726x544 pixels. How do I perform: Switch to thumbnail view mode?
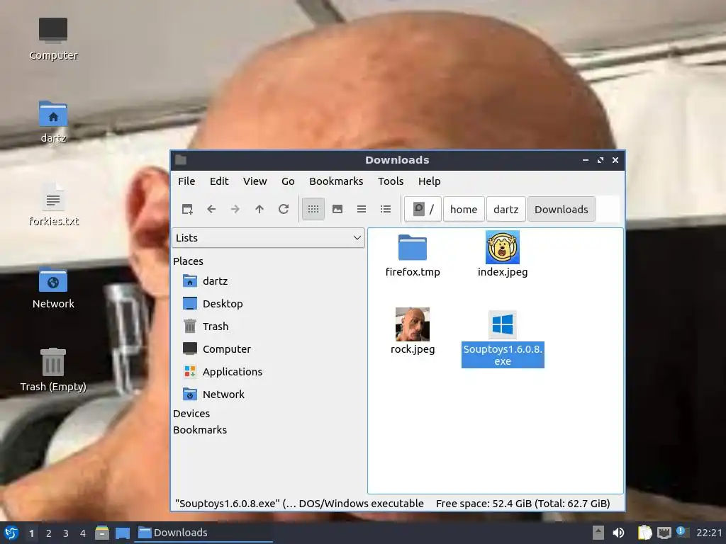coord(337,209)
